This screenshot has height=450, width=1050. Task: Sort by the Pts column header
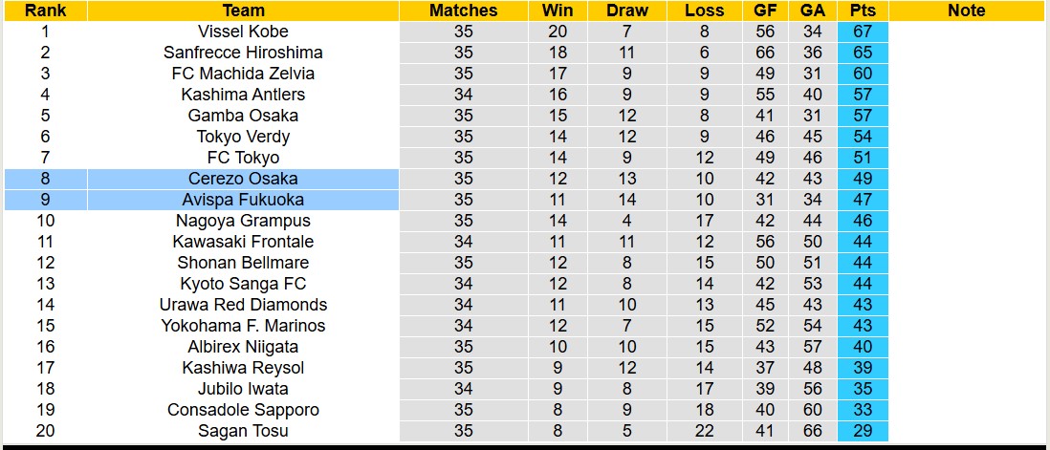[863, 11]
